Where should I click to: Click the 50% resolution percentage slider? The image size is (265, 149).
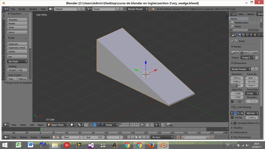point(237,85)
